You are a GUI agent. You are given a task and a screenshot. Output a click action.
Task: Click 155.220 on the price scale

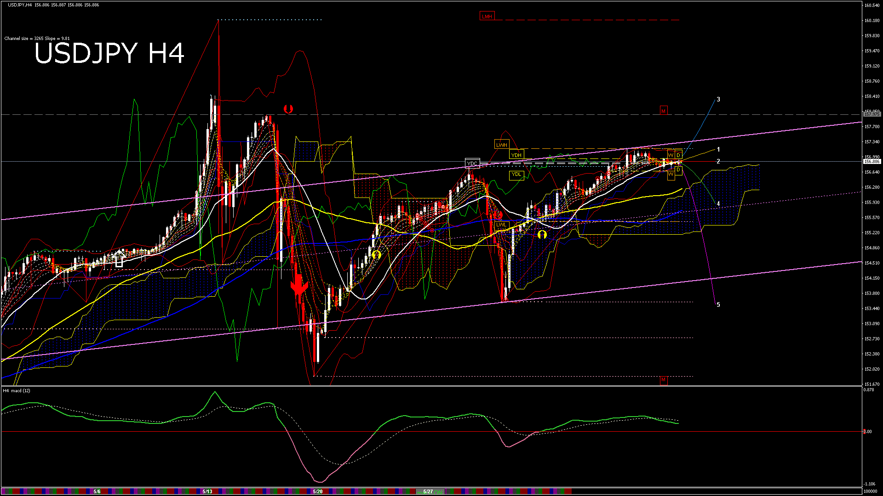click(872, 233)
